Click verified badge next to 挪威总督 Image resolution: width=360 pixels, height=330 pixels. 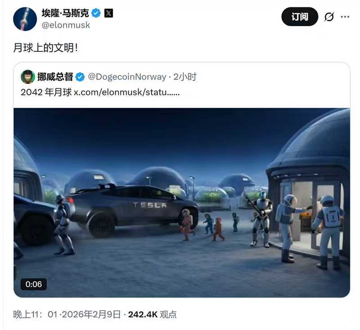point(80,77)
